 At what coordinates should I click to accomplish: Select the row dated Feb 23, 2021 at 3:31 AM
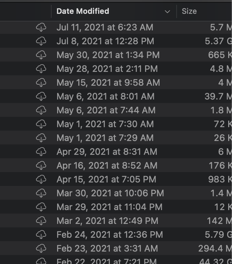coord(107,248)
